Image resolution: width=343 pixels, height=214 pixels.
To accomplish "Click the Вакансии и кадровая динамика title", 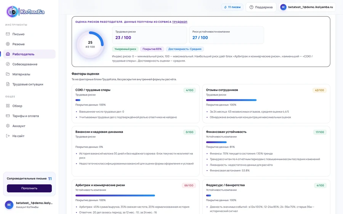I will coord(99,132).
